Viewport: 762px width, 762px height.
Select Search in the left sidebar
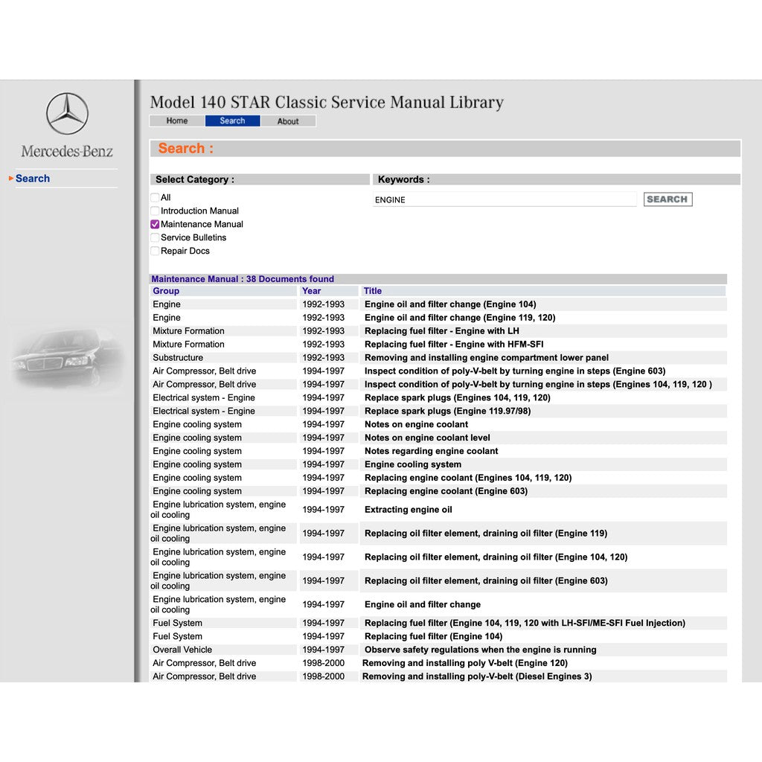tap(32, 178)
